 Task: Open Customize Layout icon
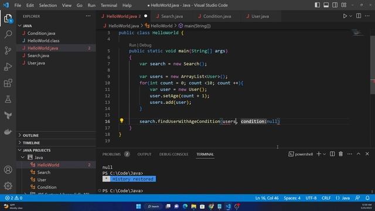point(344,5)
